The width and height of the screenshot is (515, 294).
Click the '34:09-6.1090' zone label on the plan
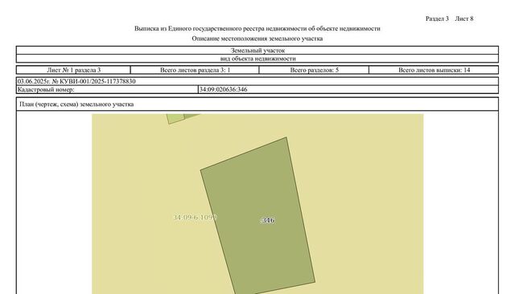pos(195,218)
